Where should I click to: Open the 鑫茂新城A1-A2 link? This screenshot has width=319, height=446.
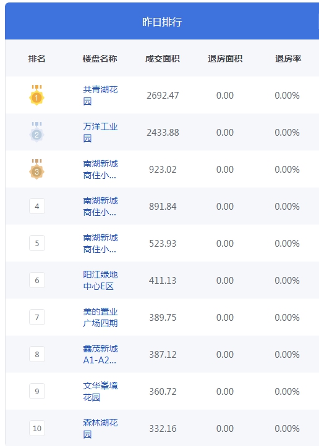[100, 354]
